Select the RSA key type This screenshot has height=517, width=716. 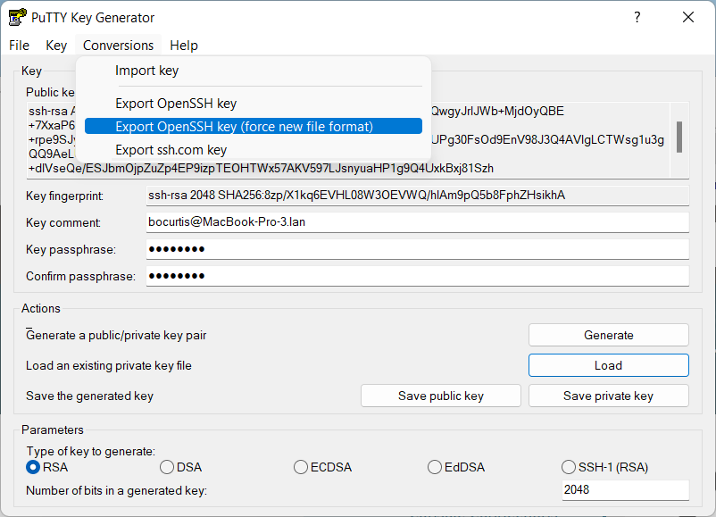point(34,467)
